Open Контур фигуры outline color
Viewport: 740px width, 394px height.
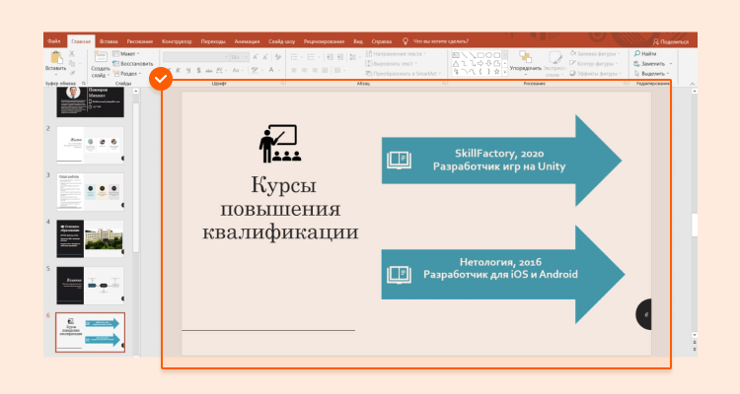coord(592,64)
